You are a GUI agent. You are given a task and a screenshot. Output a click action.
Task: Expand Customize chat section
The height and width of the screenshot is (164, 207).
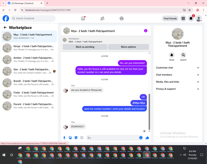point(178,68)
